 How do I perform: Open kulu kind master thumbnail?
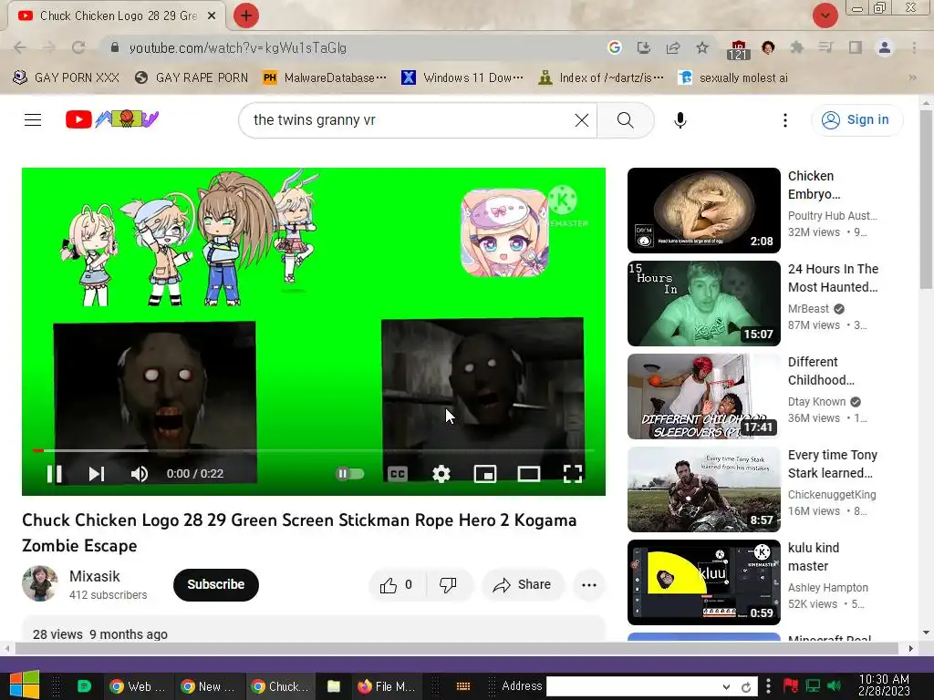coord(703,582)
